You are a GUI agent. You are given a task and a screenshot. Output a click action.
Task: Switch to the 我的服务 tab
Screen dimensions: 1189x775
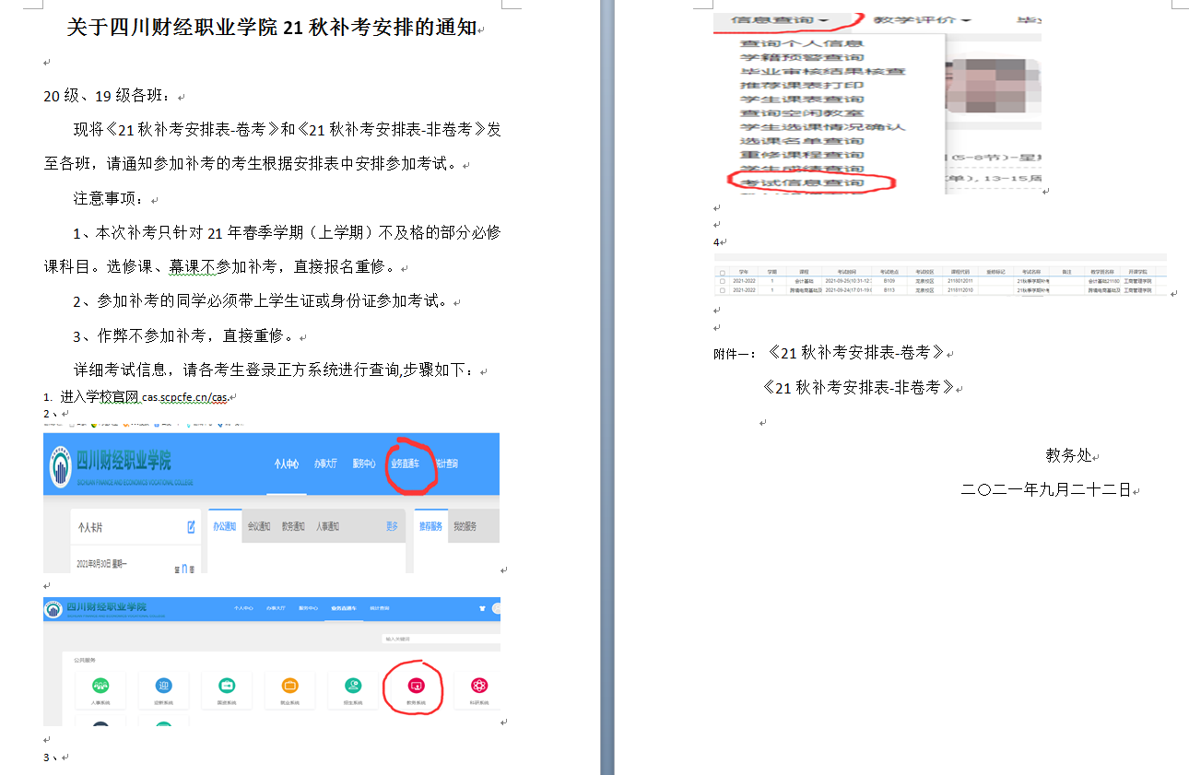(465, 526)
